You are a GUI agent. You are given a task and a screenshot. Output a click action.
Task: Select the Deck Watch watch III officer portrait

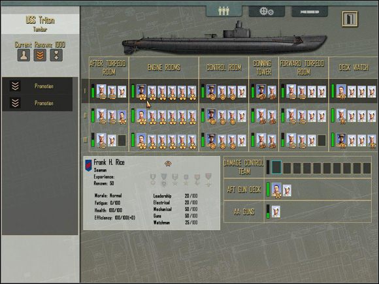point(341,140)
